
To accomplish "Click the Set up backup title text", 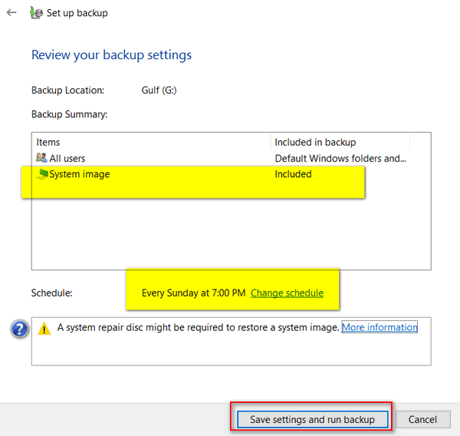I will pos(77,13).
